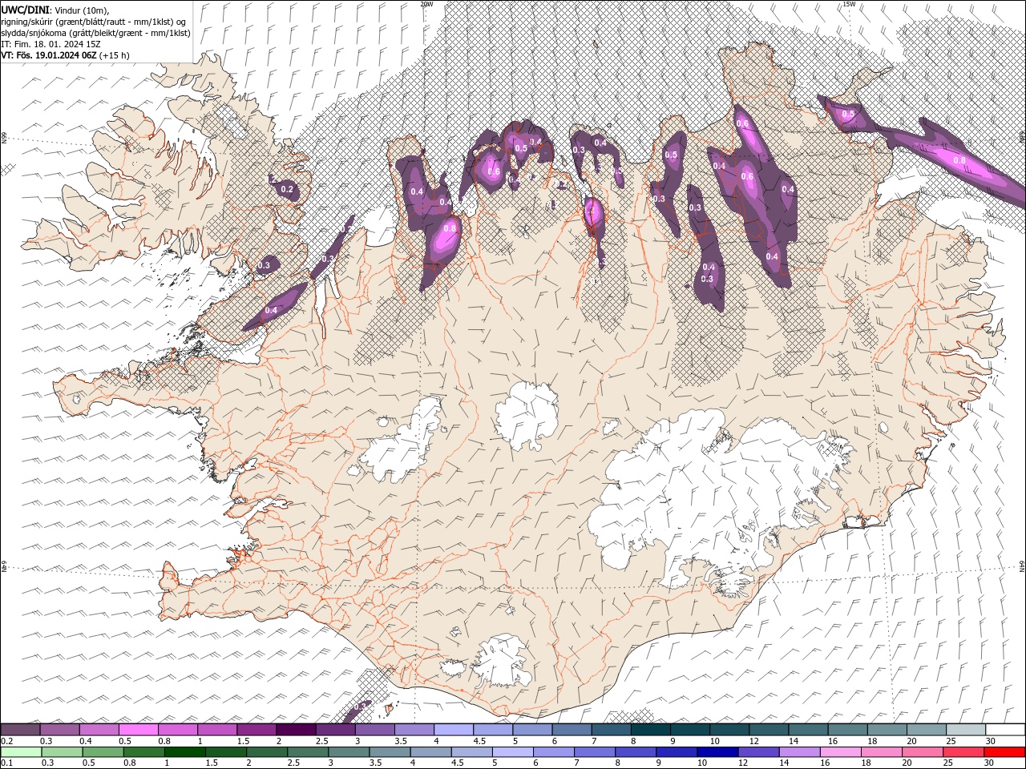Click the 0.2 value label on the Westfjords snow patch
The image size is (1026, 769).
pos(287,190)
